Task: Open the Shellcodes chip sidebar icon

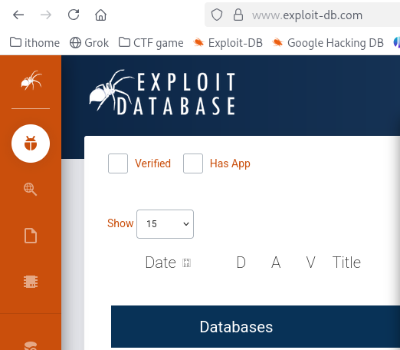Action: 31,282
